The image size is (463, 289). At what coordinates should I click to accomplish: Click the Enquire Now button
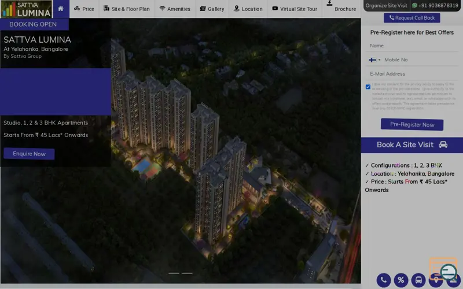point(29,154)
